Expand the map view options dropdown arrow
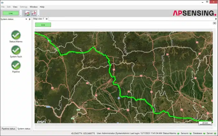 pyautogui.click(x=214, y=23)
